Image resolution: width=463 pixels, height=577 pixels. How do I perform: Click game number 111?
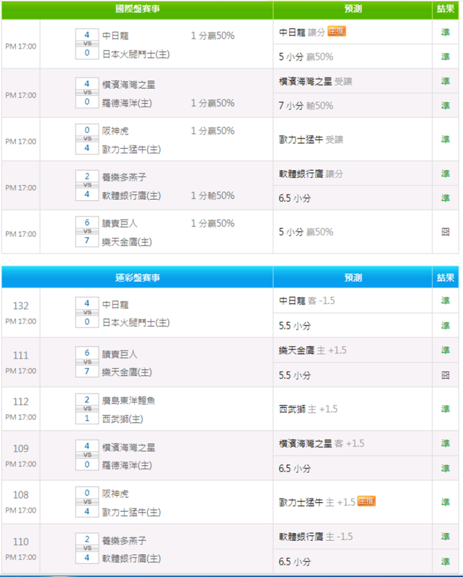coord(21,355)
